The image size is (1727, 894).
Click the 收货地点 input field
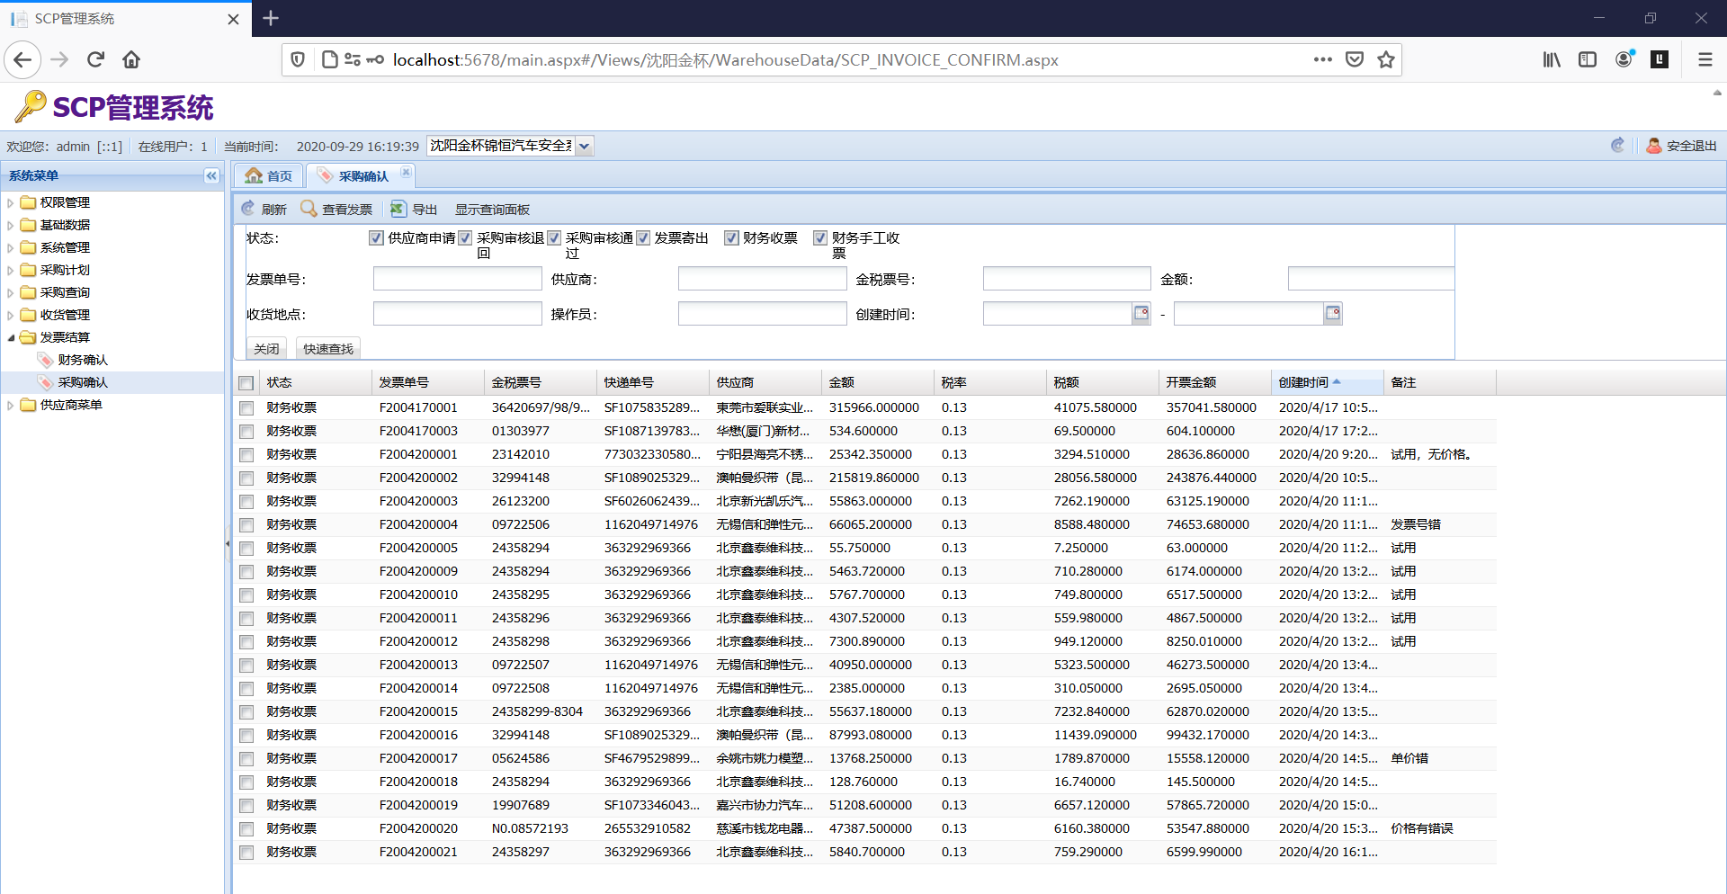[457, 314]
